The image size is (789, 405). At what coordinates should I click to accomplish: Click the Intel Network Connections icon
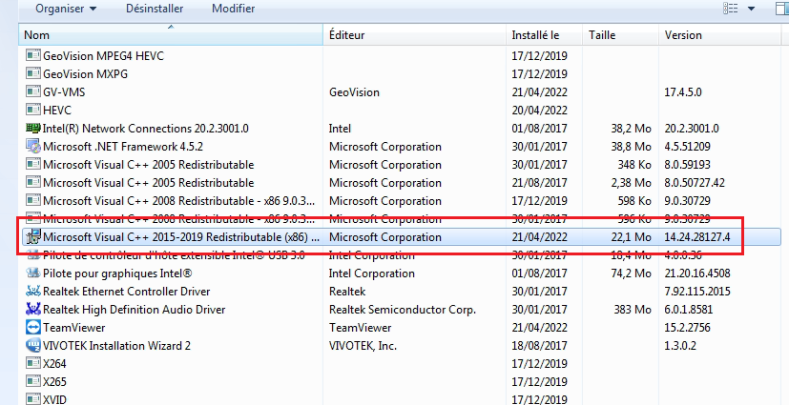tap(33, 128)
